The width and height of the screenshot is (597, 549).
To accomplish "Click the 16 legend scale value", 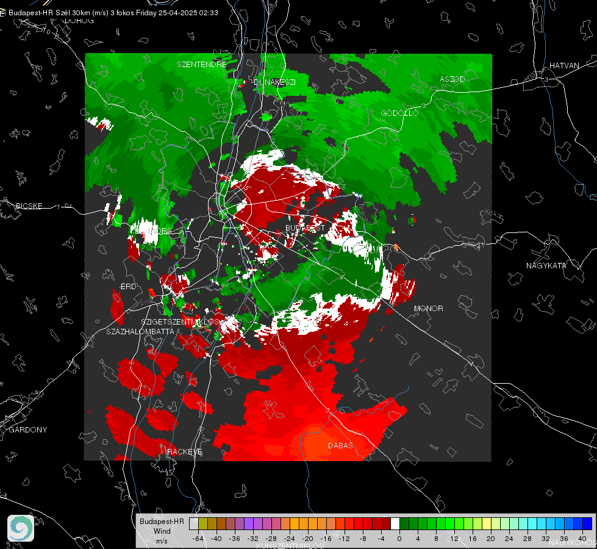I will (473, 539).
